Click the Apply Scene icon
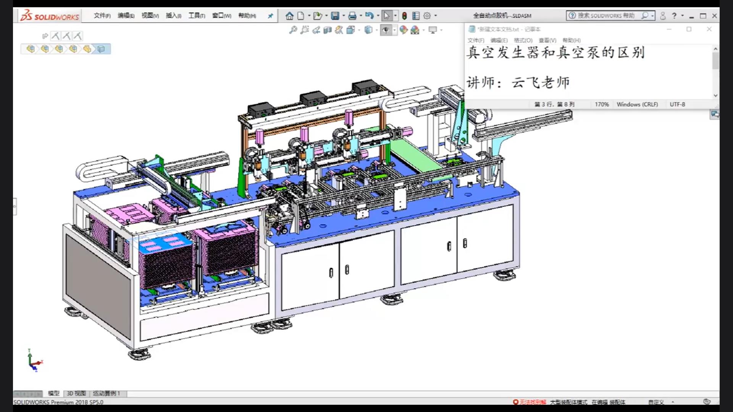 [x=415, y=30]
